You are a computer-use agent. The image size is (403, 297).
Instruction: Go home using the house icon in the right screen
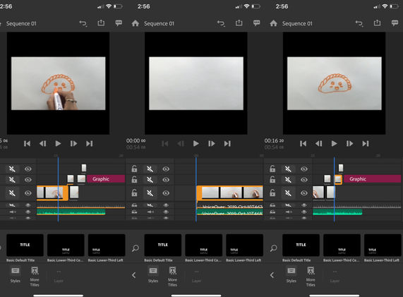tap(273, 23)
